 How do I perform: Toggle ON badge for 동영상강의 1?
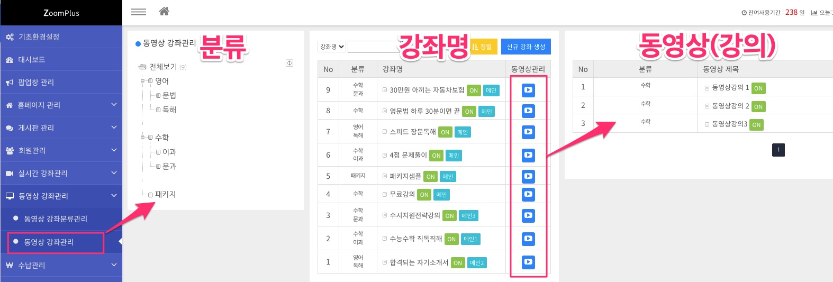[x=758, y=88]
